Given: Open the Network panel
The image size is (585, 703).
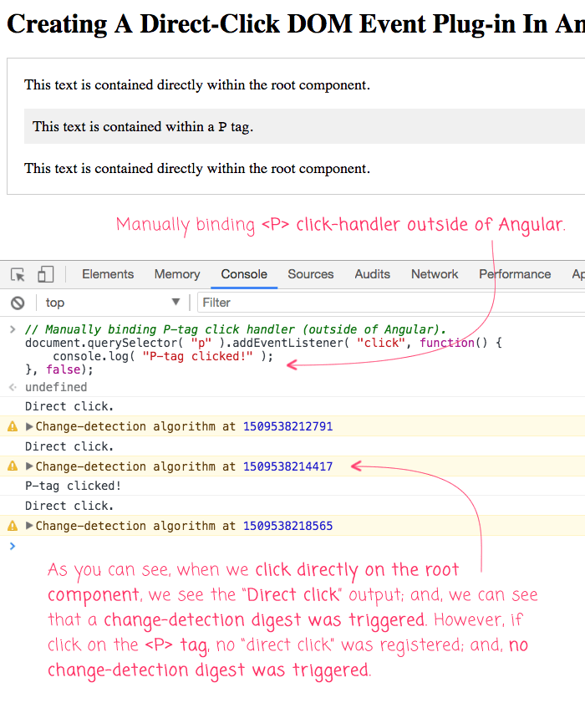Looking at the screenshot, I should click(435, 274).
